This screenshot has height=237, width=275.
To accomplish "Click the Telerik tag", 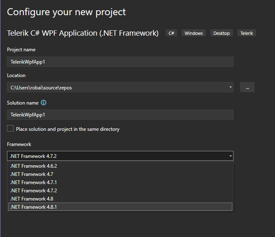I will pyautogui.click(x=247, y=33).
